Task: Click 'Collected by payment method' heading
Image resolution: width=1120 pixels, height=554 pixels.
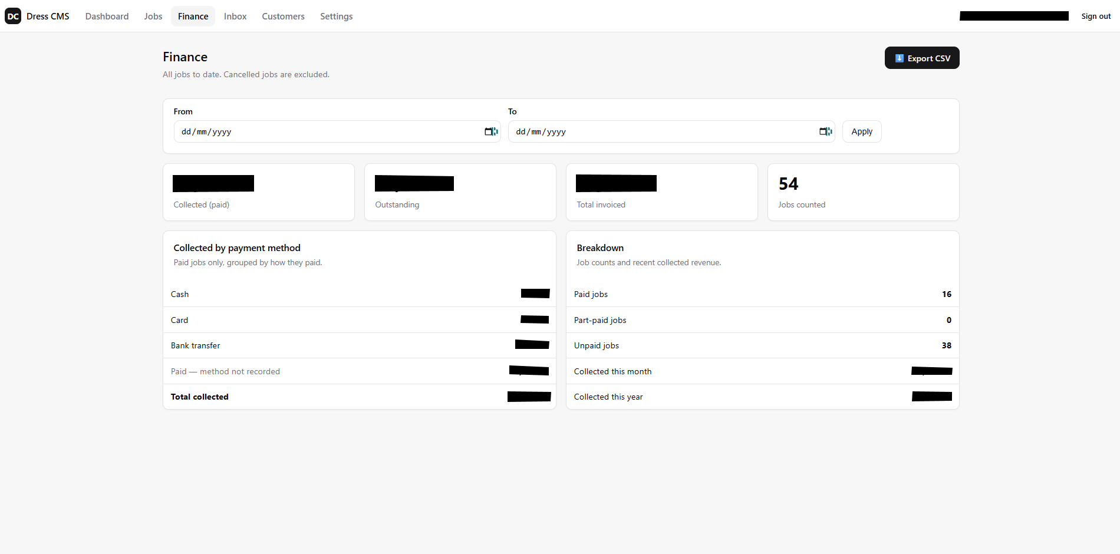Action: pos(237,248)
